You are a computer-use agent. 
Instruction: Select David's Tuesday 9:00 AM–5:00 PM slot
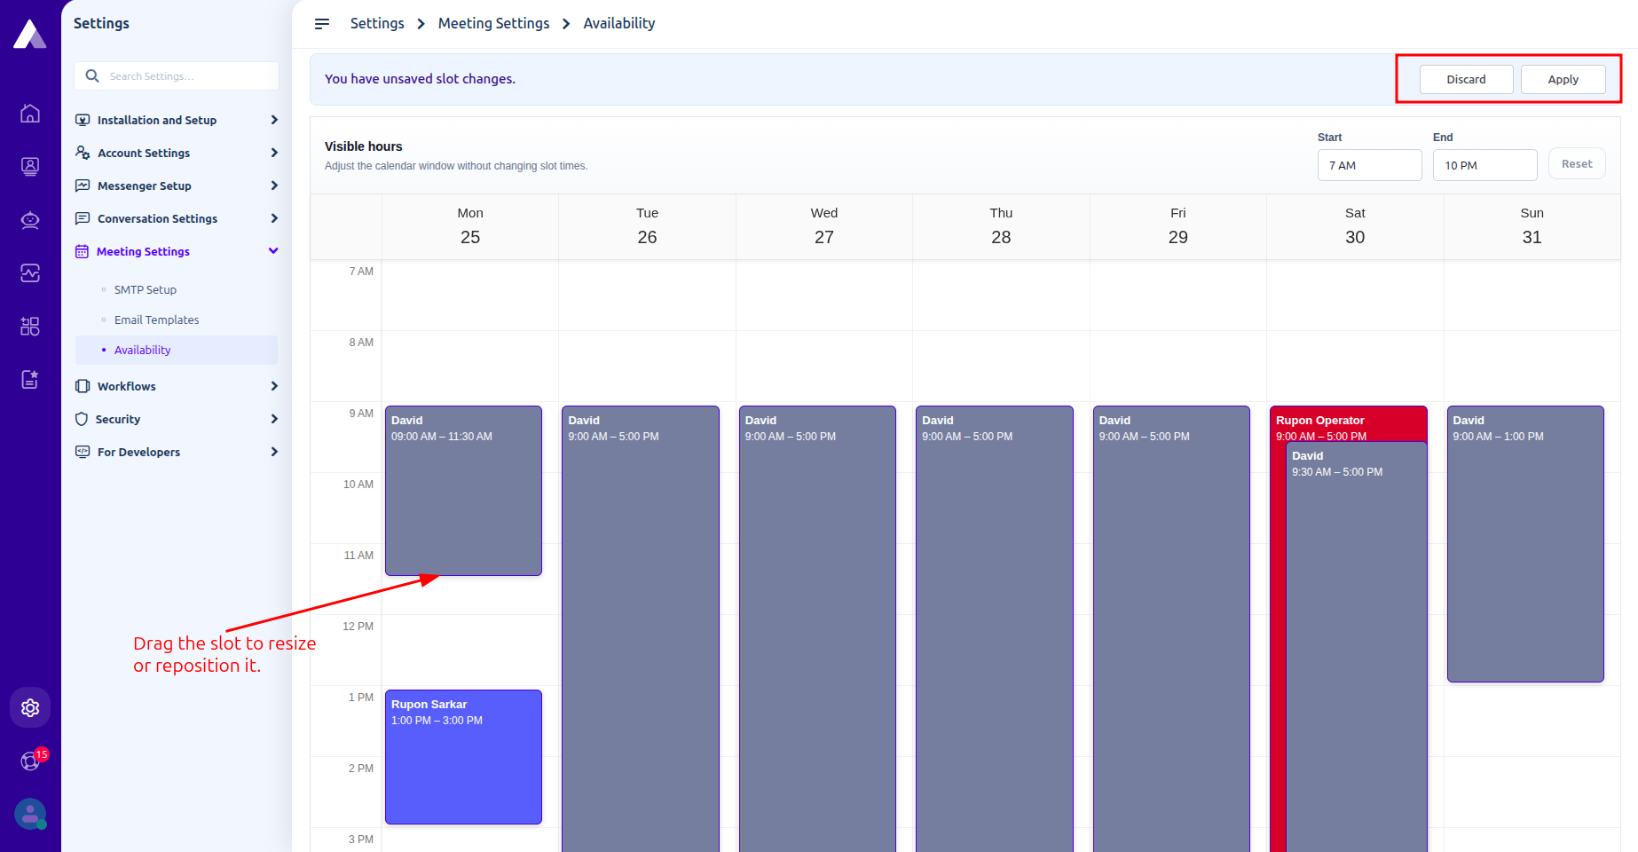(641, 628)
